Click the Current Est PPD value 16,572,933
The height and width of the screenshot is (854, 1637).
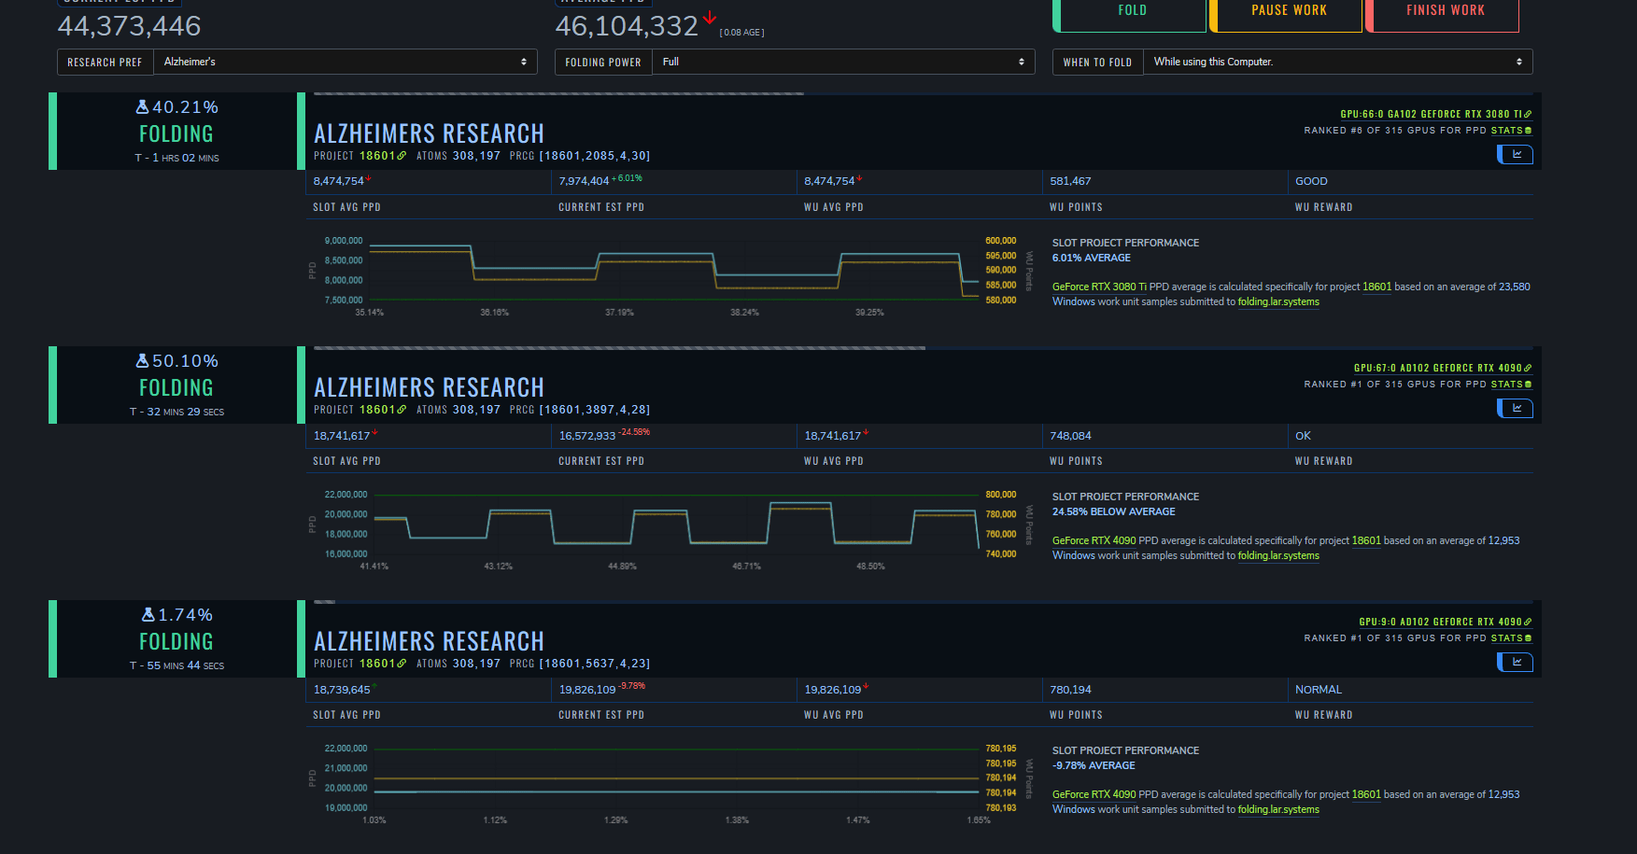pos(587,436)
